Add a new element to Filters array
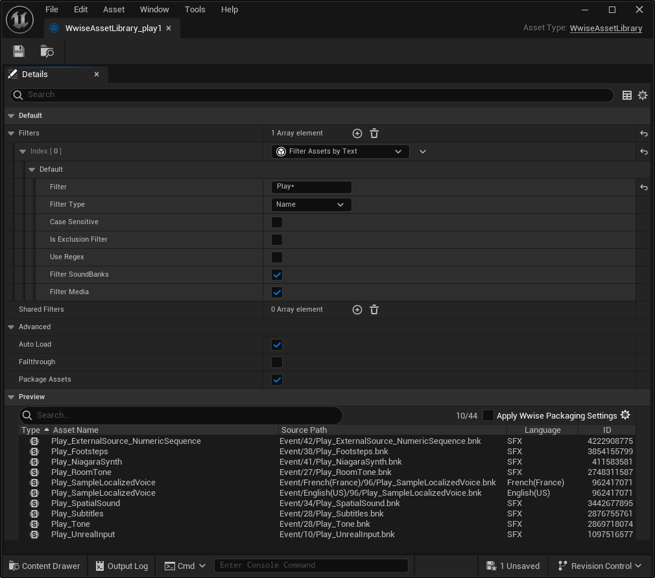This screenshot has height=578, width=655. point(357,133)
